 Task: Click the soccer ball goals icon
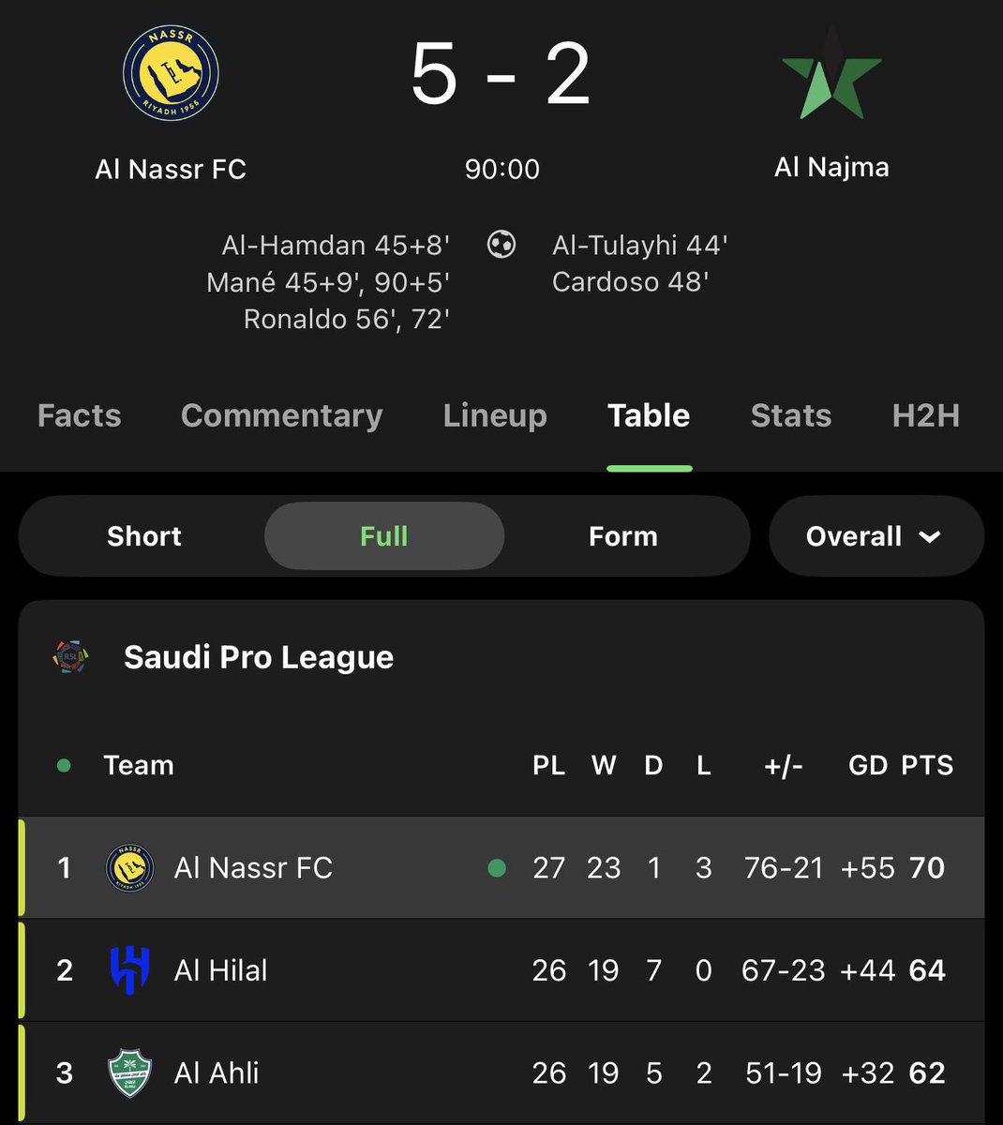point(501,245)
